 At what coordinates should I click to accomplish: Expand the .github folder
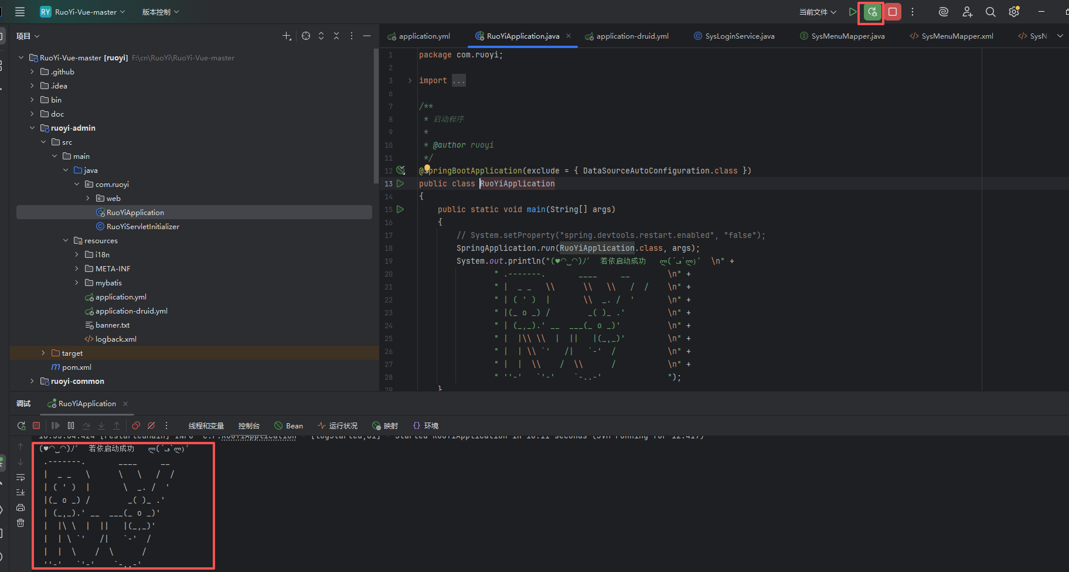coord(32,71)
